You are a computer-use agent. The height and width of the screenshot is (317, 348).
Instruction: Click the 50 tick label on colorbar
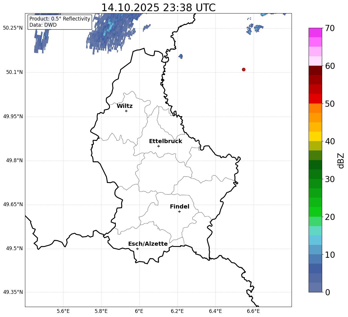pos(330,104)
